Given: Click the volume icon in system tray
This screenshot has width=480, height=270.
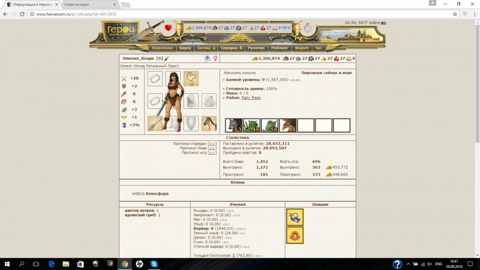Looking at the screenshot, I should [x=429, y=264].
